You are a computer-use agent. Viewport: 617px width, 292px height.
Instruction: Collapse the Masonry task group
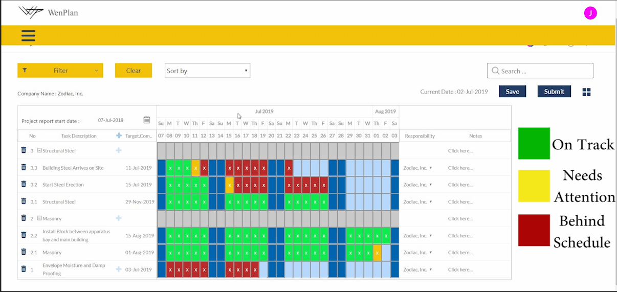[x=39, y=218]
